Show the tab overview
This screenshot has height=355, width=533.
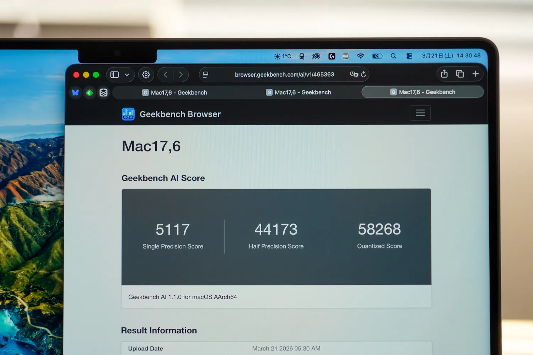[x=460, y=74]
